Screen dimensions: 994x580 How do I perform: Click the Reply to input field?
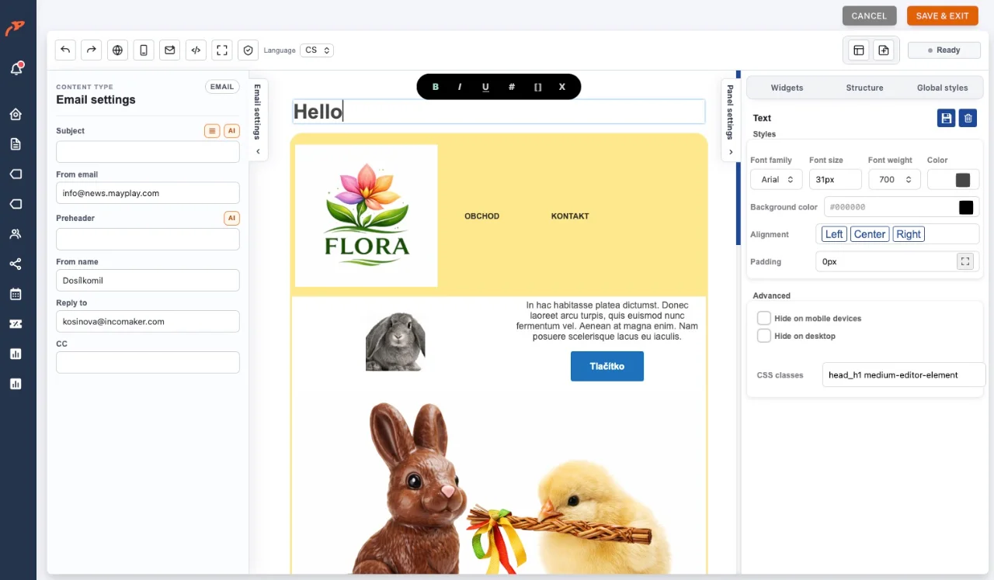[148, 321]
